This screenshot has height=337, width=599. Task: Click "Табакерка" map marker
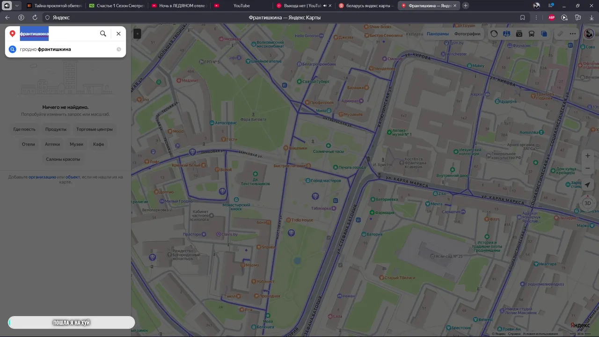(x=324, y=208)
